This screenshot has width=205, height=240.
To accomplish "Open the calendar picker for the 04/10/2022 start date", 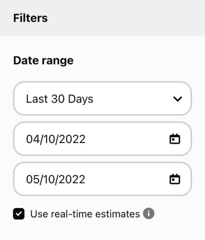I will [175, 139].
